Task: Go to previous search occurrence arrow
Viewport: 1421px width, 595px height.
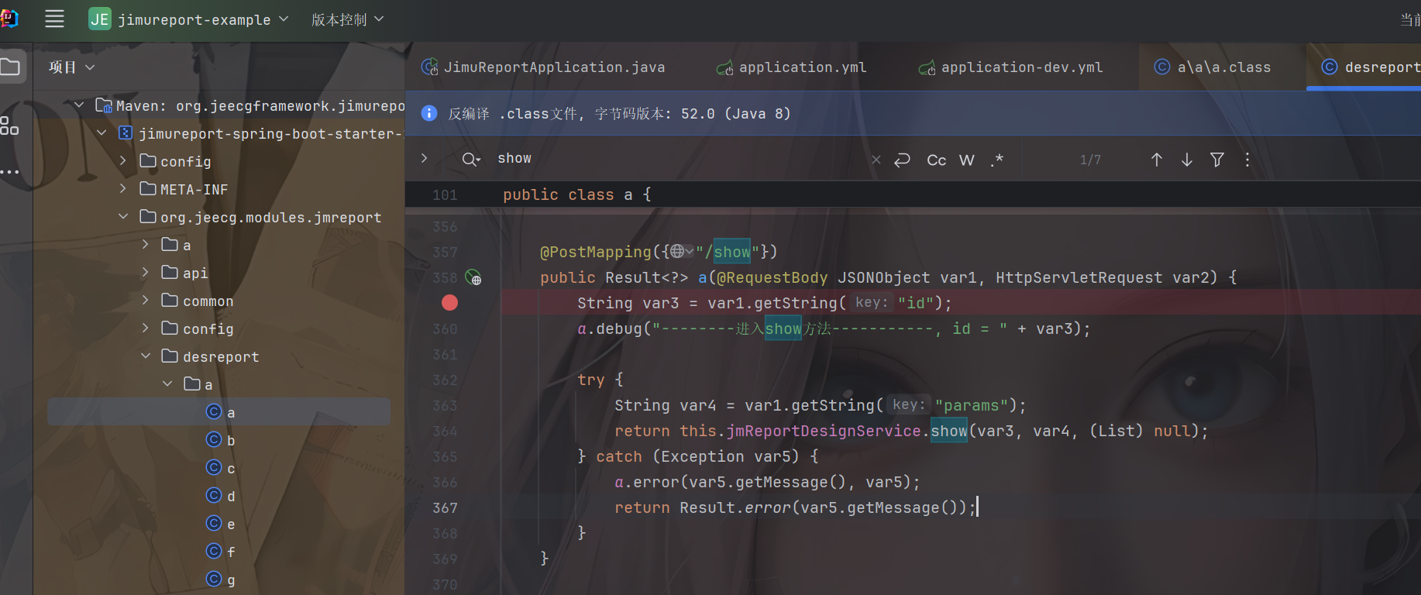Action: pyautogui.click(x=1157, y=160)
